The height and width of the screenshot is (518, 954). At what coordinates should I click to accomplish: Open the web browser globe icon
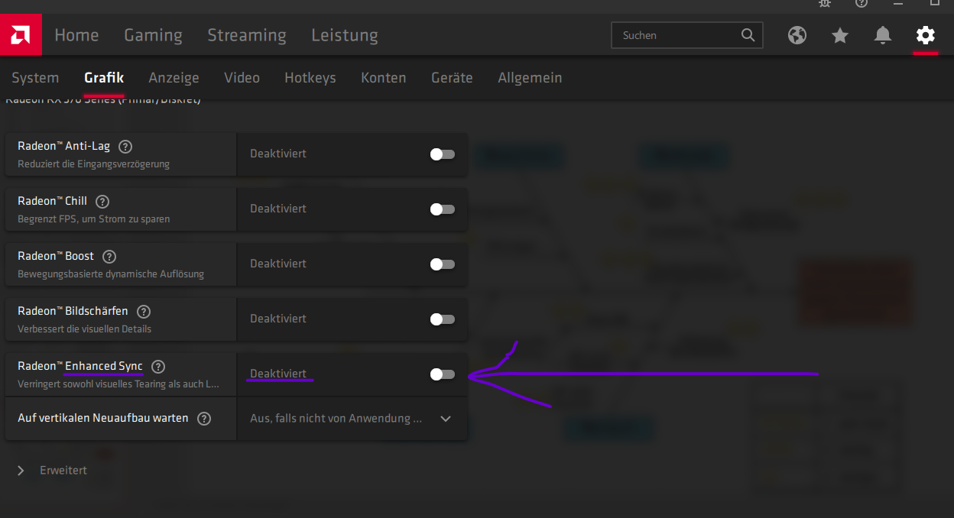pos(797,35)
